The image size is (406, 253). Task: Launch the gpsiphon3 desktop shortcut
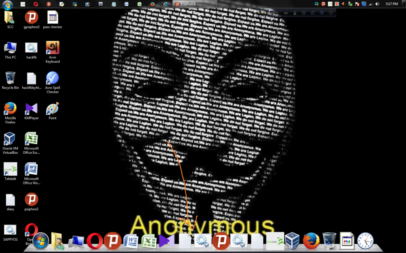(31, 20)
